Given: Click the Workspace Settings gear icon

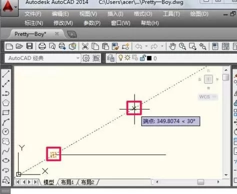Looking at the screenshot, I should coord(86,58).
